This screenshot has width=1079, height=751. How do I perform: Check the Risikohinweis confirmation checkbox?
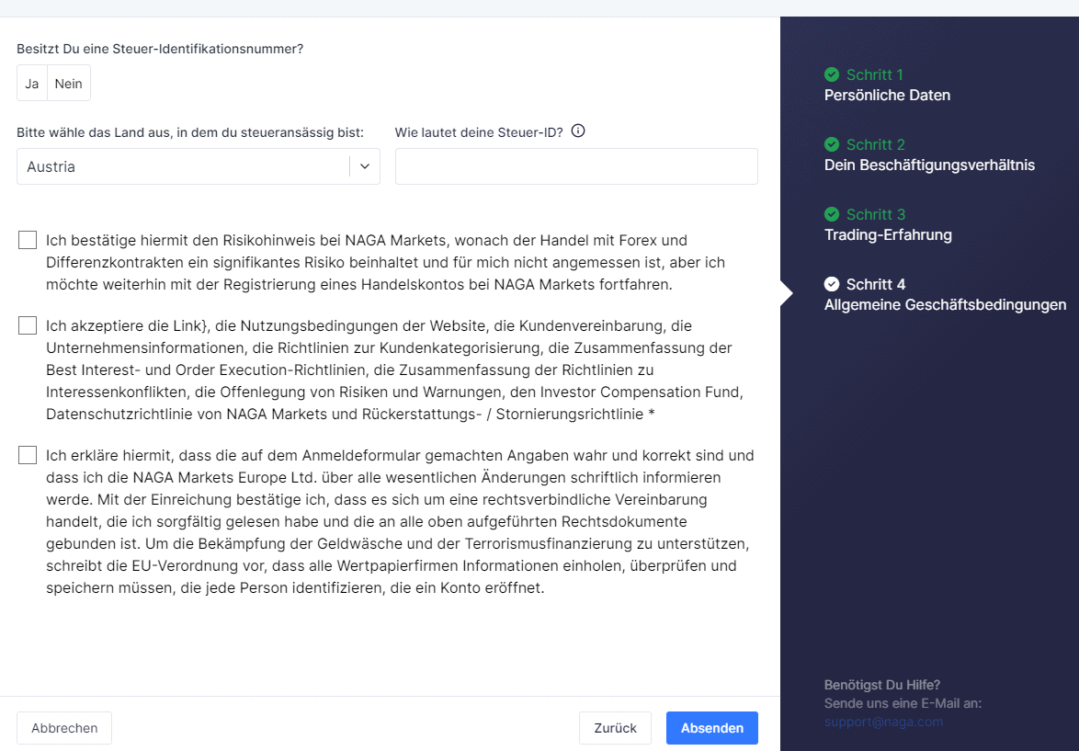tap(28, 241)
